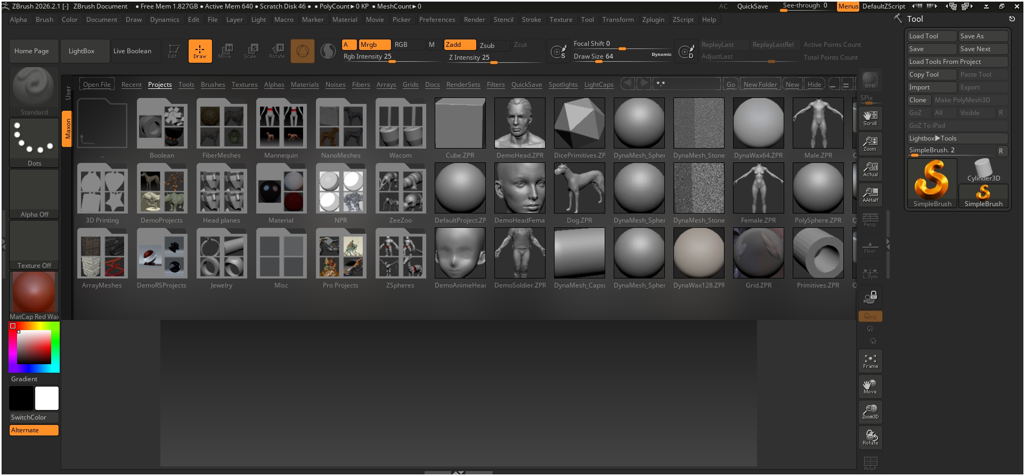Open the Brush menu
1025x476 pixels.
pos(44,20)
